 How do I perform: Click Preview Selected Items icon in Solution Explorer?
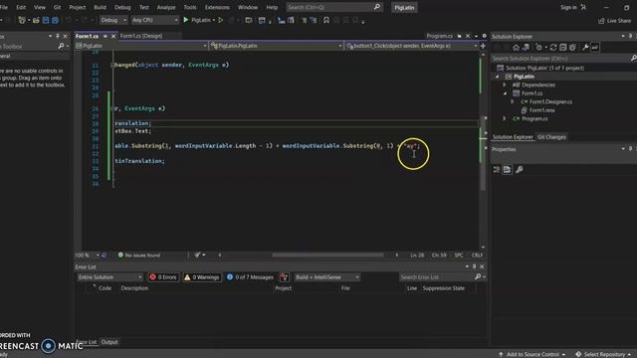[595, 48]
